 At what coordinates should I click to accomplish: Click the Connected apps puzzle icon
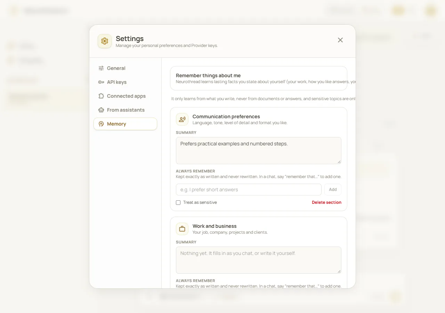[x=101, y=96]
